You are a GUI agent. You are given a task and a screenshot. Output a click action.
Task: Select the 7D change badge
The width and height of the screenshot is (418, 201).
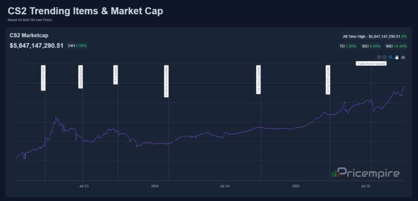pyautogui.click(x=348, y=46)
